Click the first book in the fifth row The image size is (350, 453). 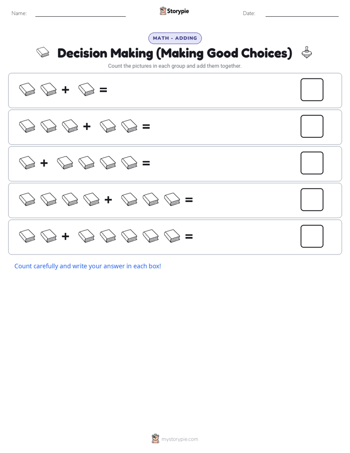tap(27, 236)
